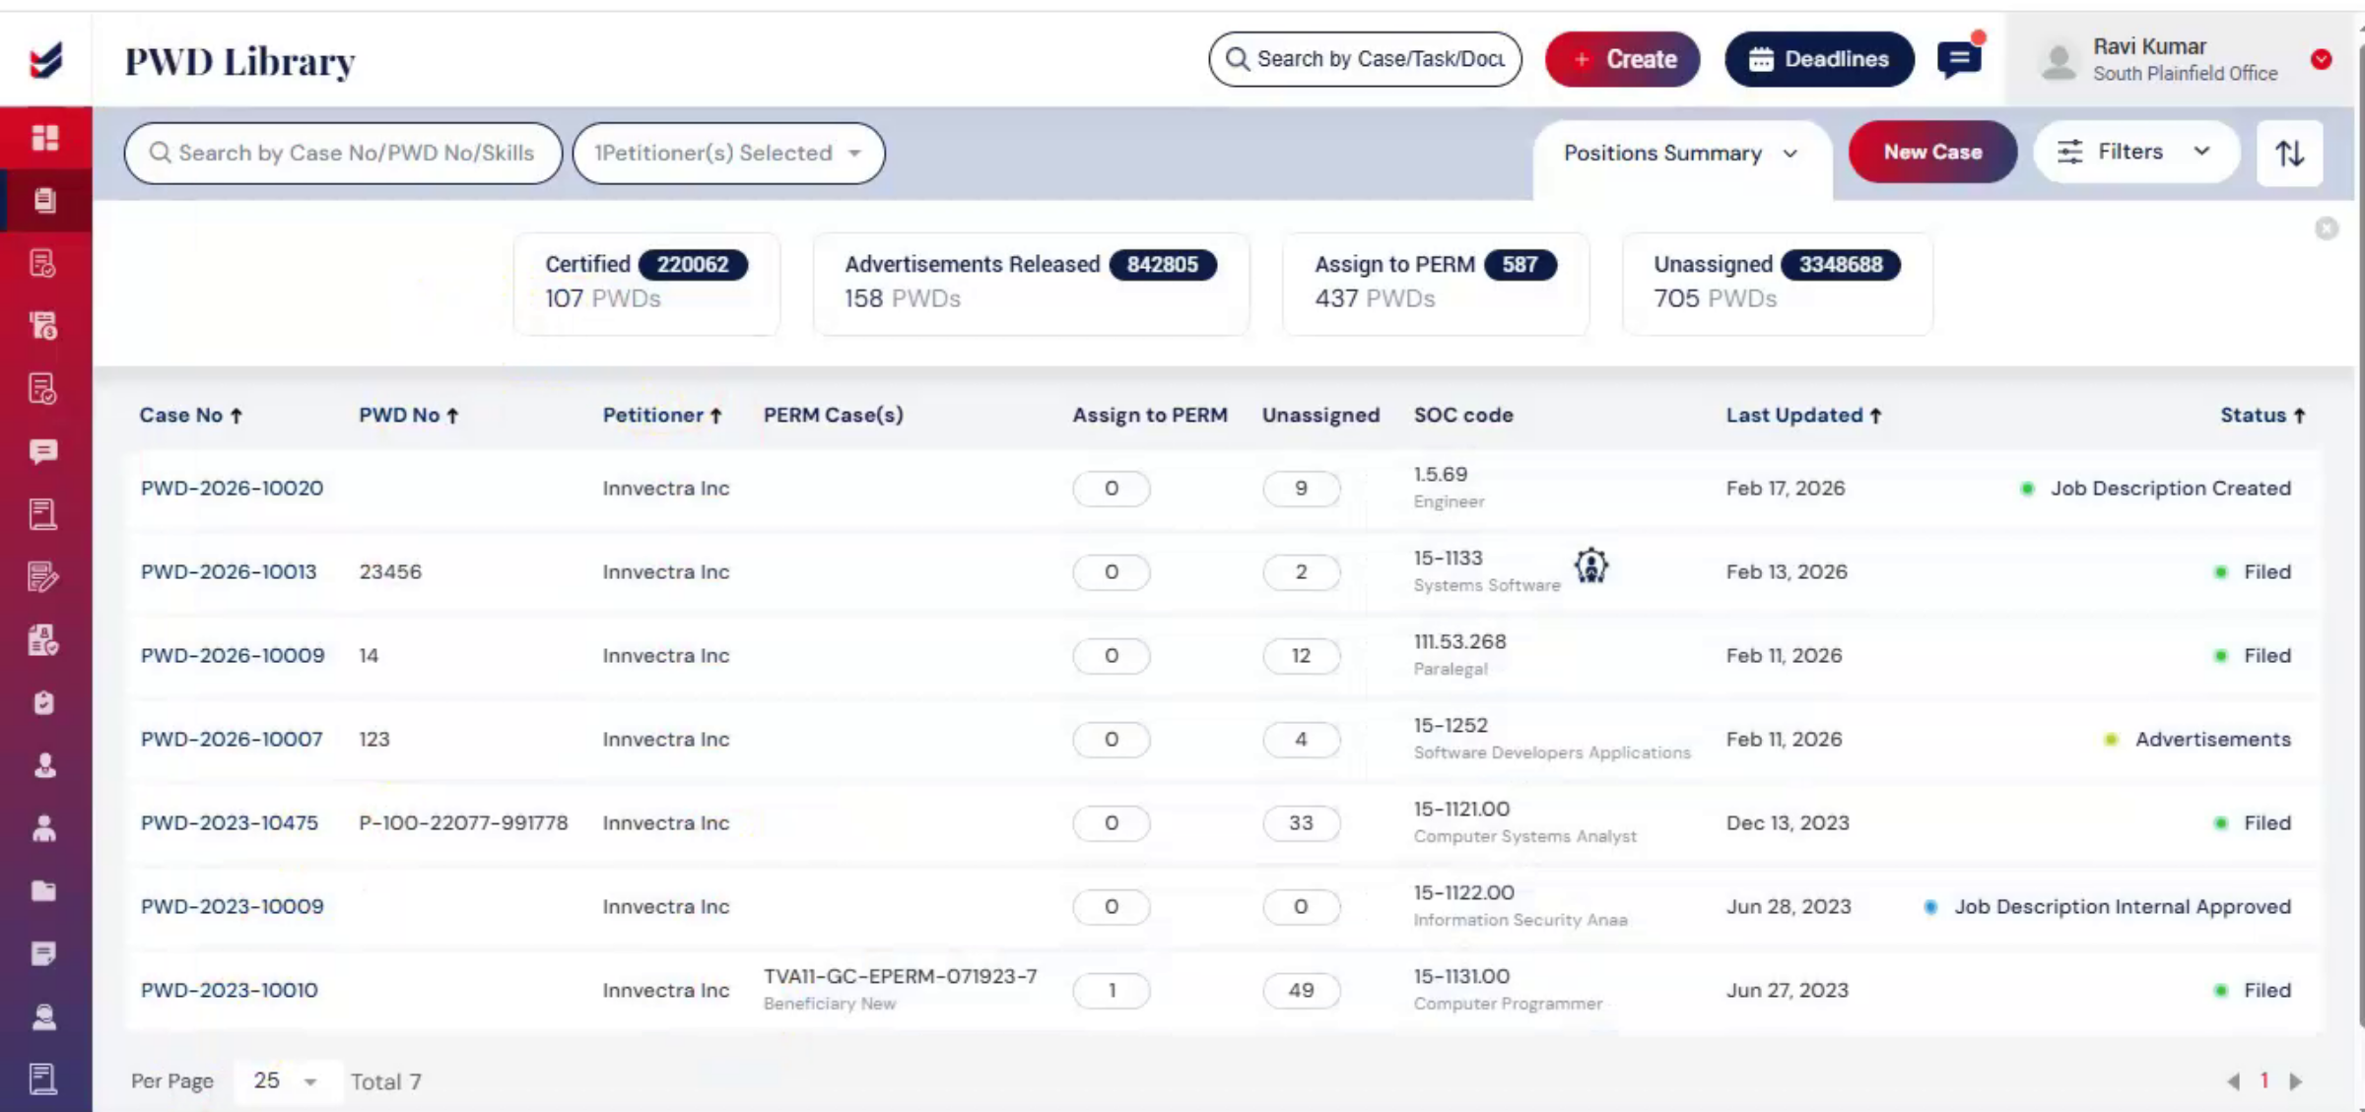Click the Ravi Kumar profile avatar

coord(2059,61)
